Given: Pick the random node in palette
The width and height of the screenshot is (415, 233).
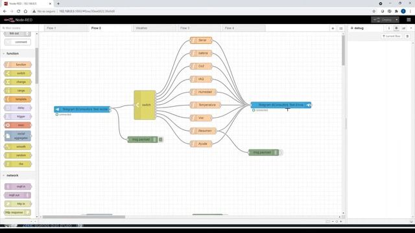Looking at the screenshot, I should tap(18, 155).
